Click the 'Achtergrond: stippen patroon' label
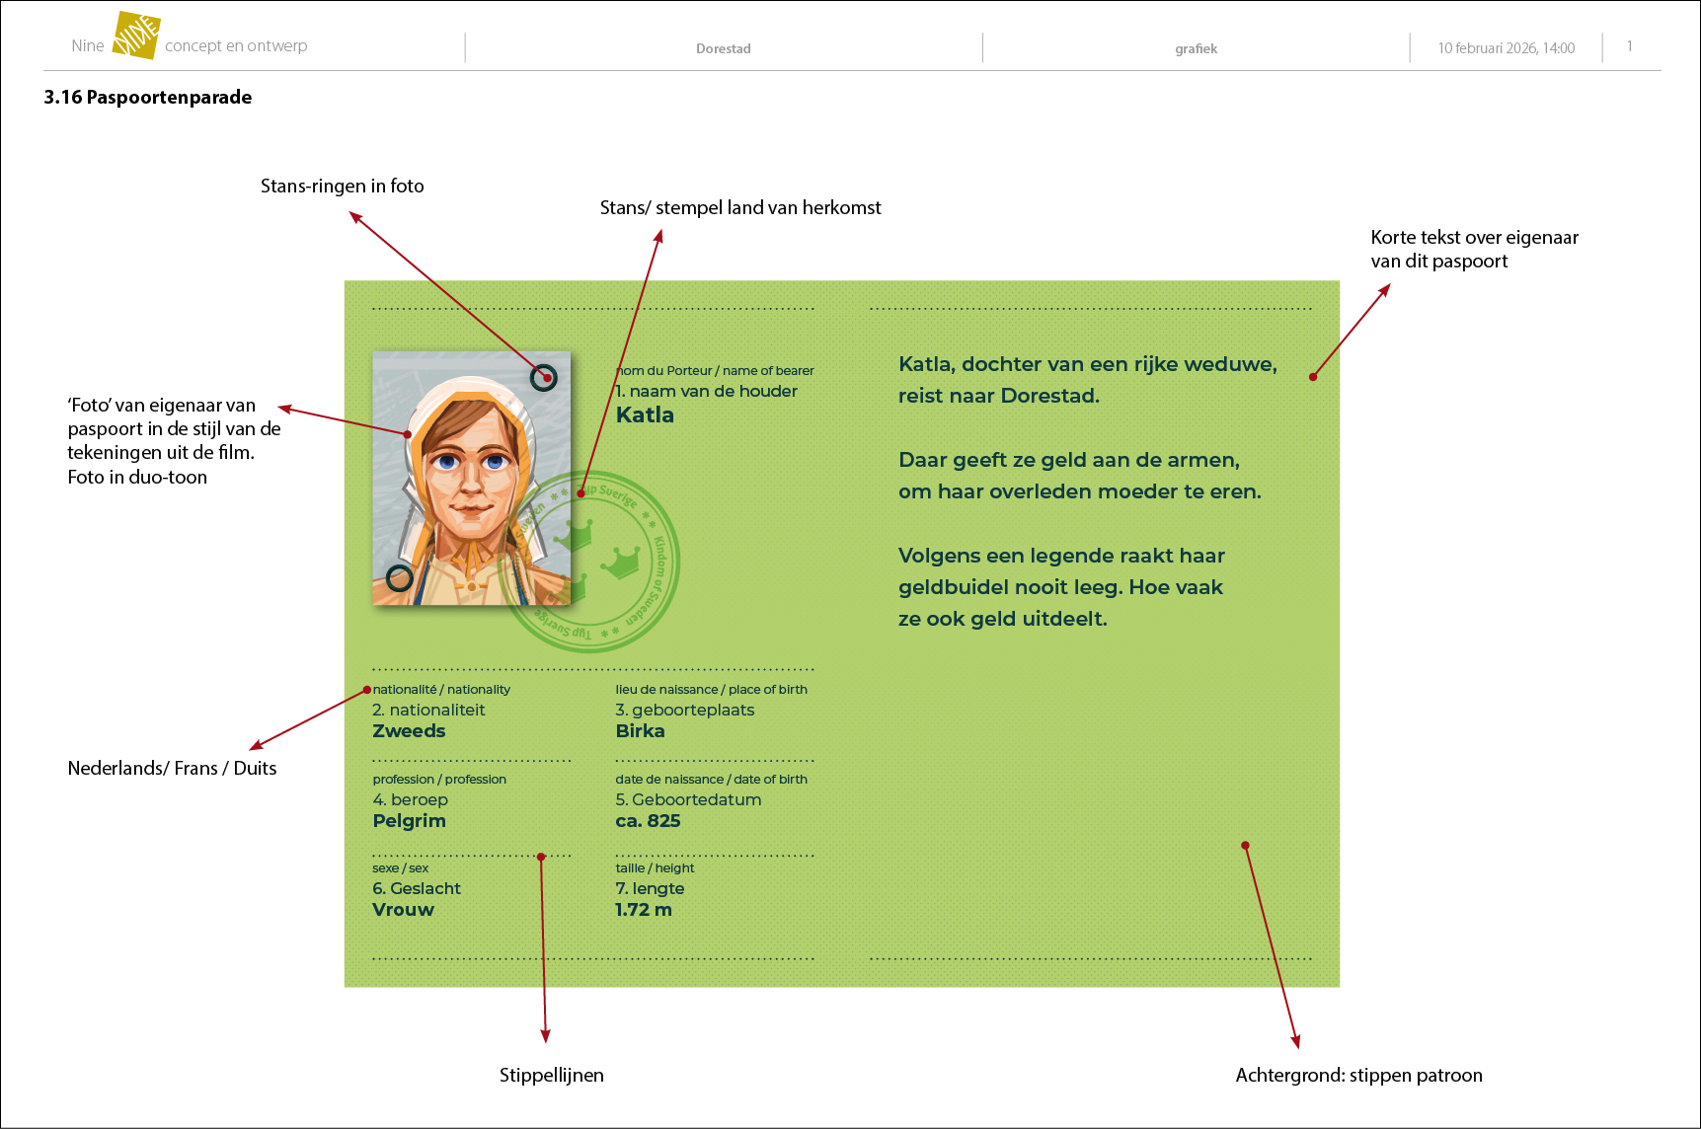Image resolution: width=1701 pixels, height=1129 pixels. [1358, 1075]
